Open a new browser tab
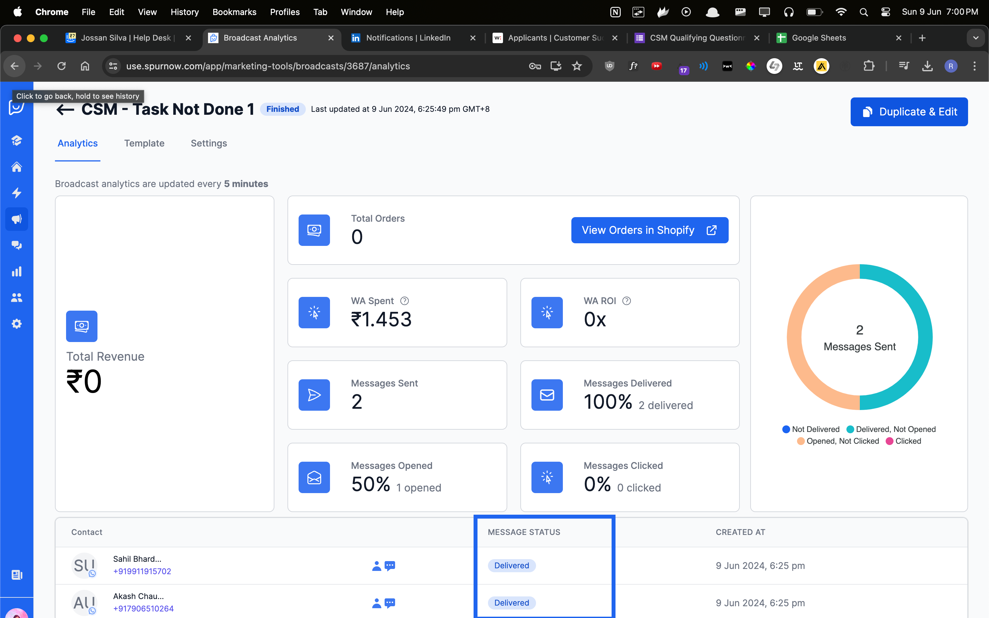The image size is (989, 618). 922,38
